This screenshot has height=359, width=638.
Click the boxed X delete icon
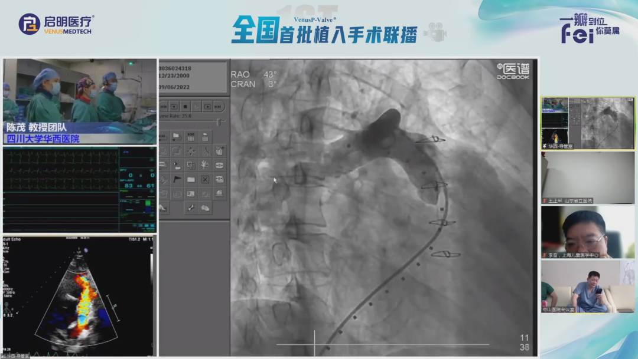205,179
